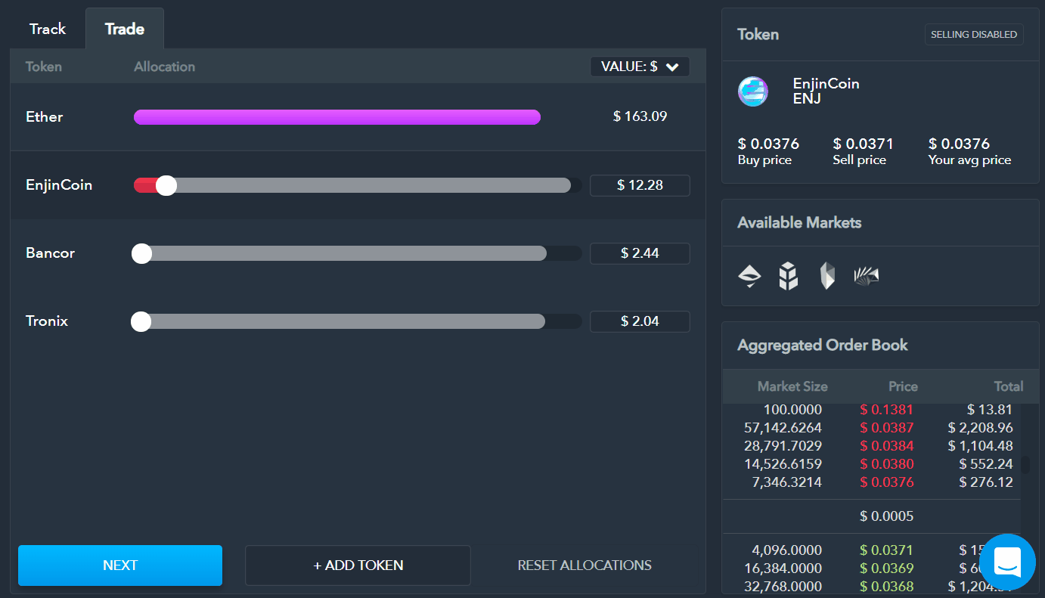Click the $ 0.0371 bid price in order book
Viewport: 1045px width, 598px height.
887,550
